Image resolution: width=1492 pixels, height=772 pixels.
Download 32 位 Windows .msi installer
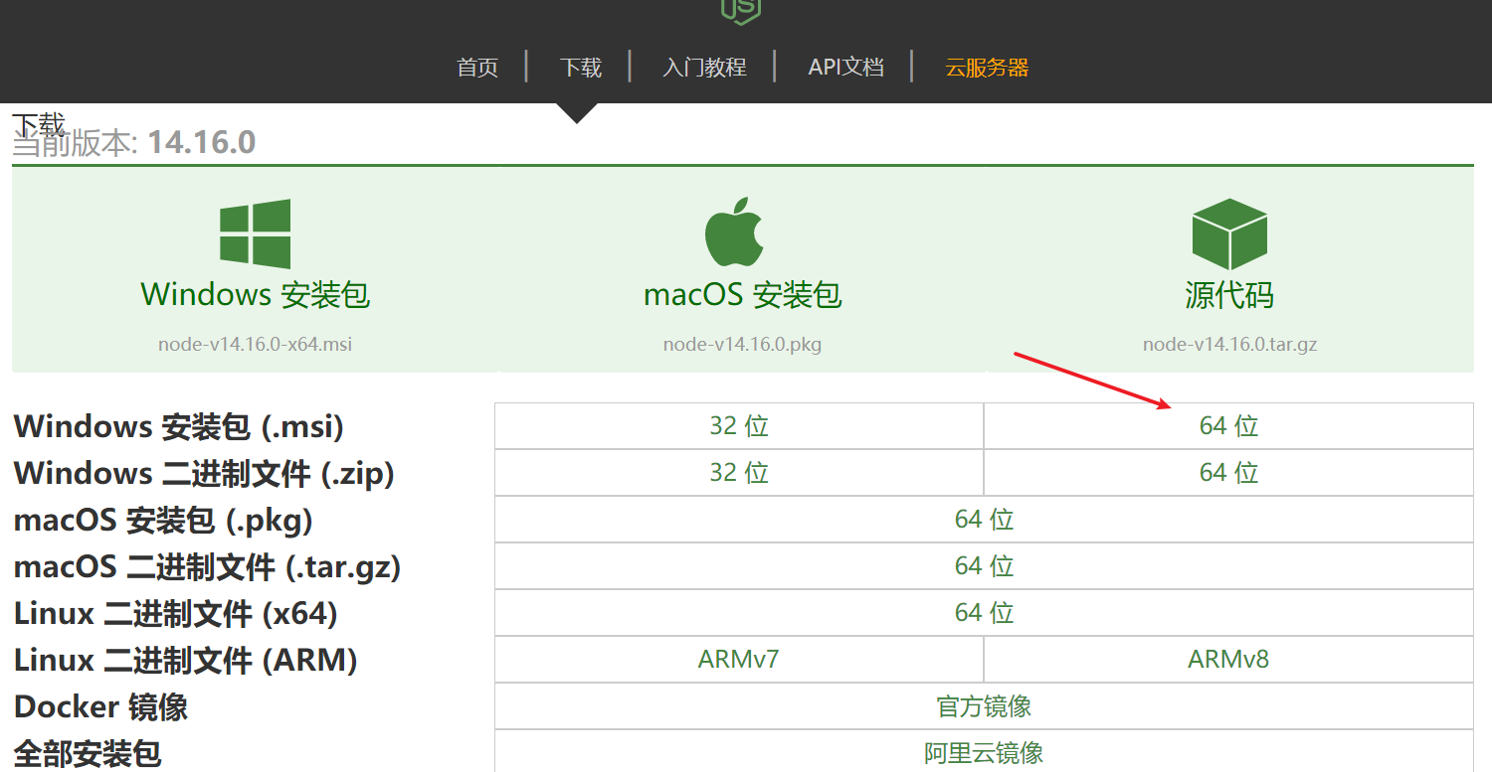739,426
